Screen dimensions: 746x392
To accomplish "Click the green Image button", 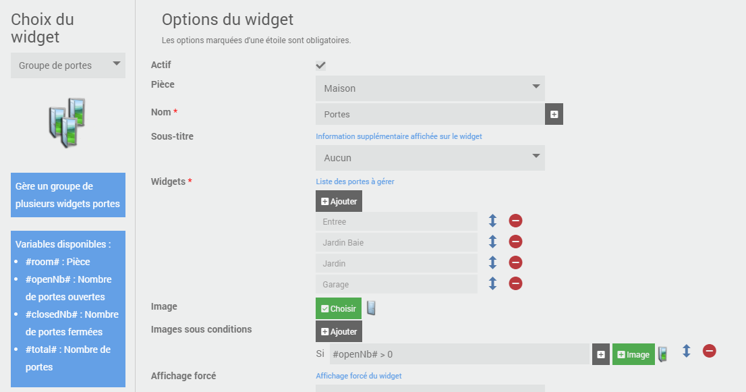I will (633, 354).
